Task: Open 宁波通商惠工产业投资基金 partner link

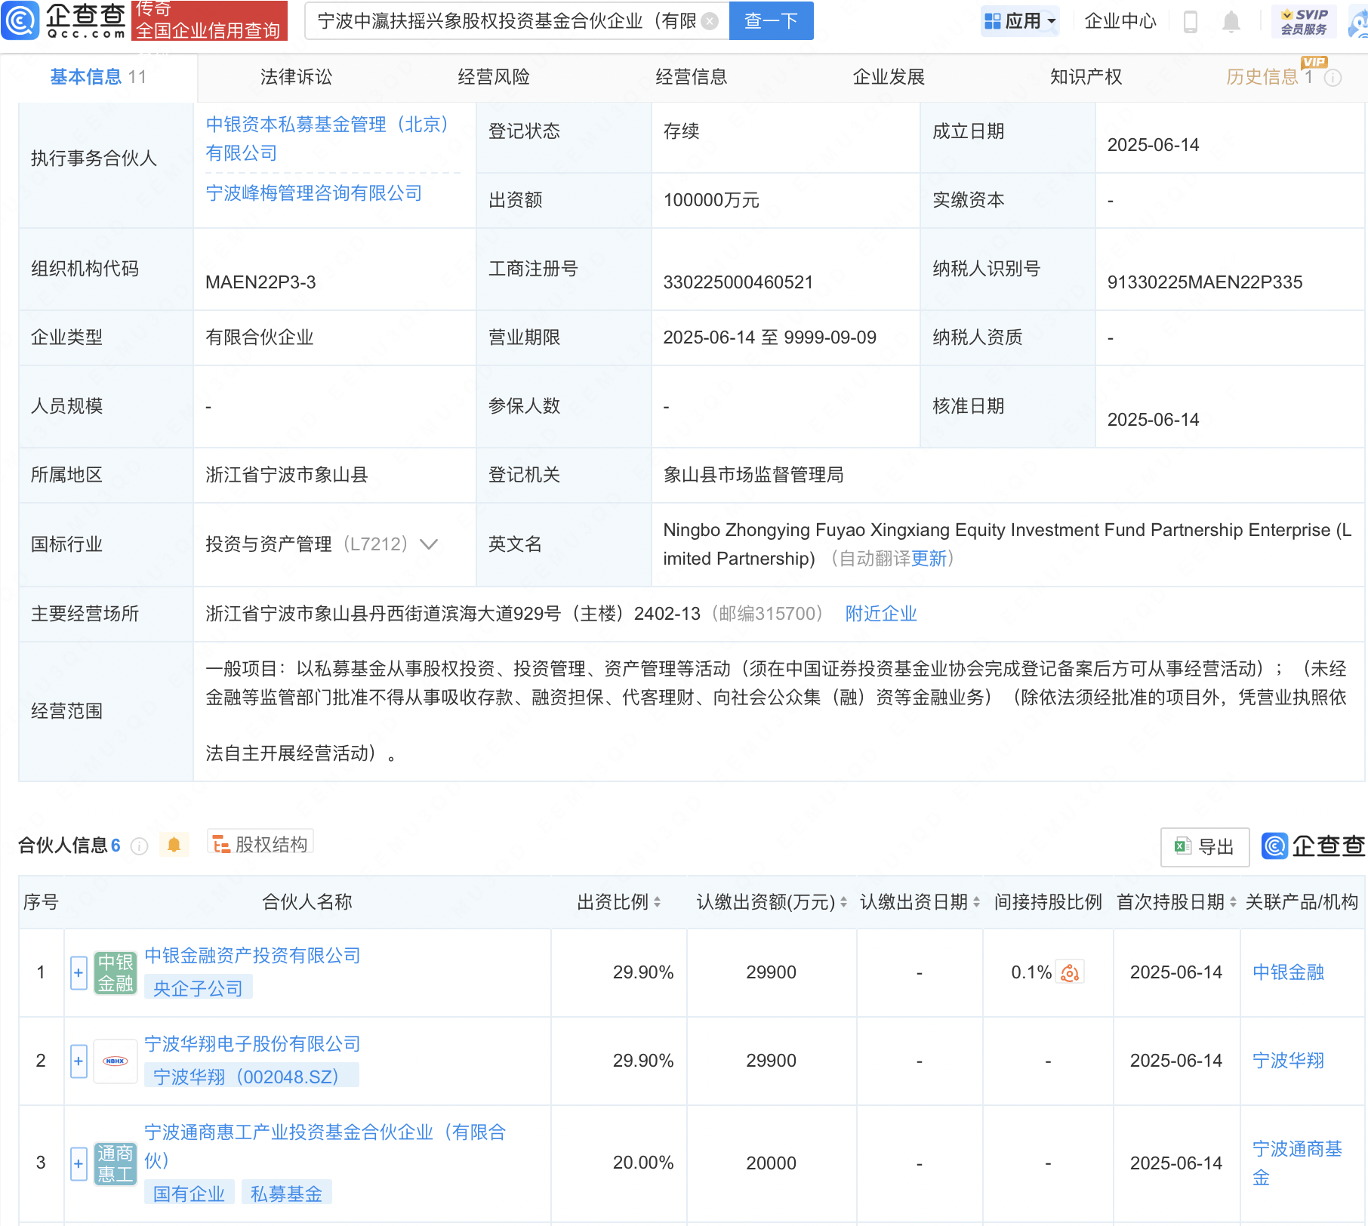Action: tap(325, 1146)
